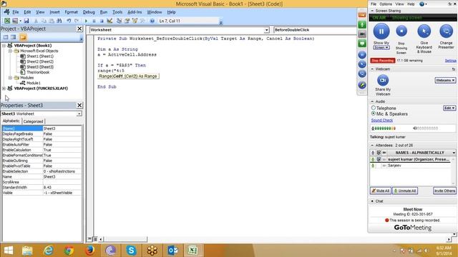Click the Break pause icon in VBA toolbar
Viewport: 458px width, 257px height.
click(94, 21)
